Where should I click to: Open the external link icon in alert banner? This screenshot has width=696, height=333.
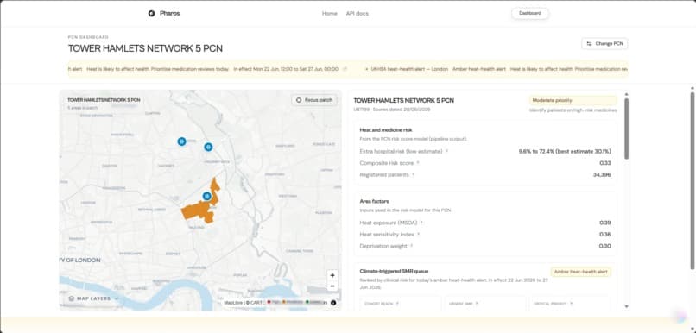[x=345, y=69]
